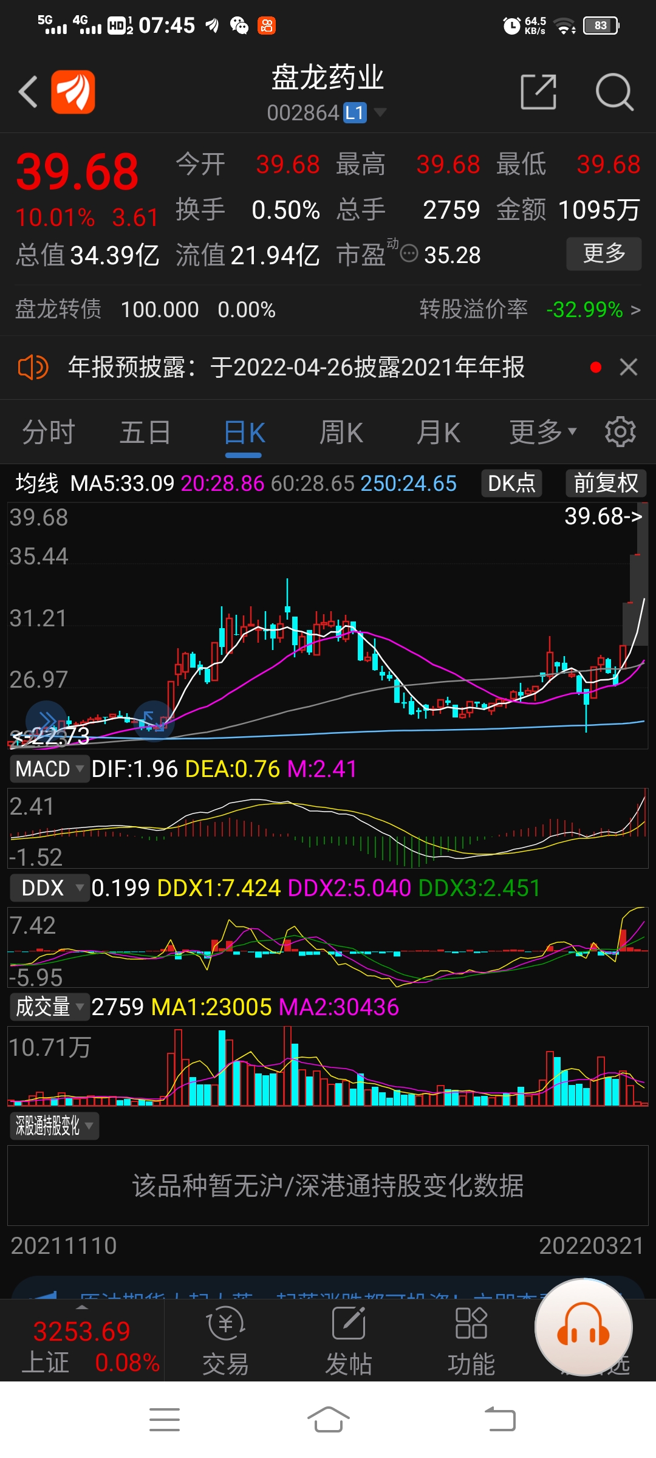Toggle the DK点 indicator

pyautogui.click(x=511, y=484)
